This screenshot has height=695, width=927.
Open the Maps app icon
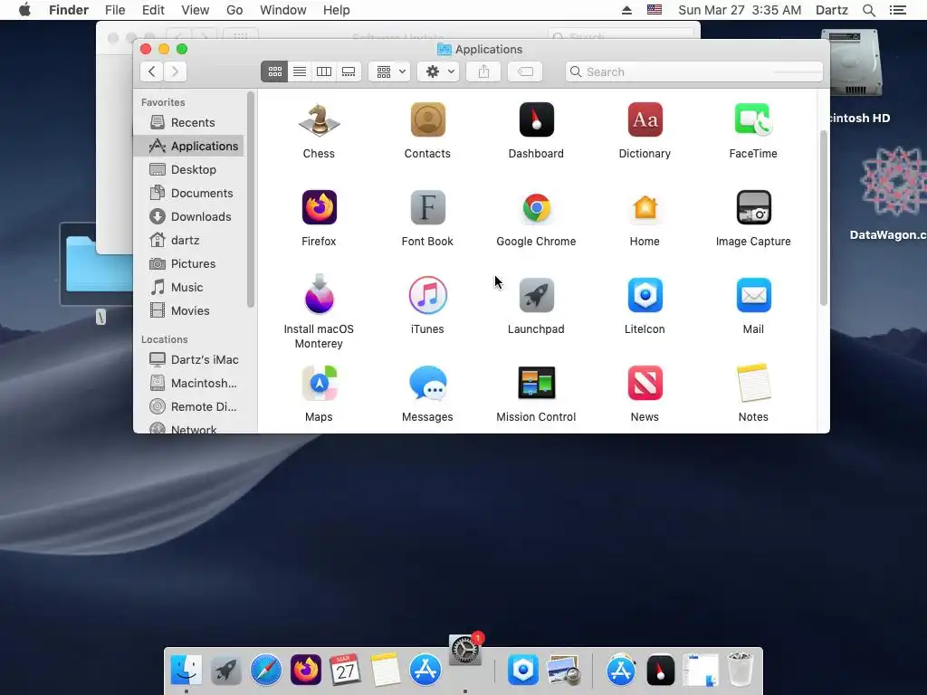click(x=320, y=383)
